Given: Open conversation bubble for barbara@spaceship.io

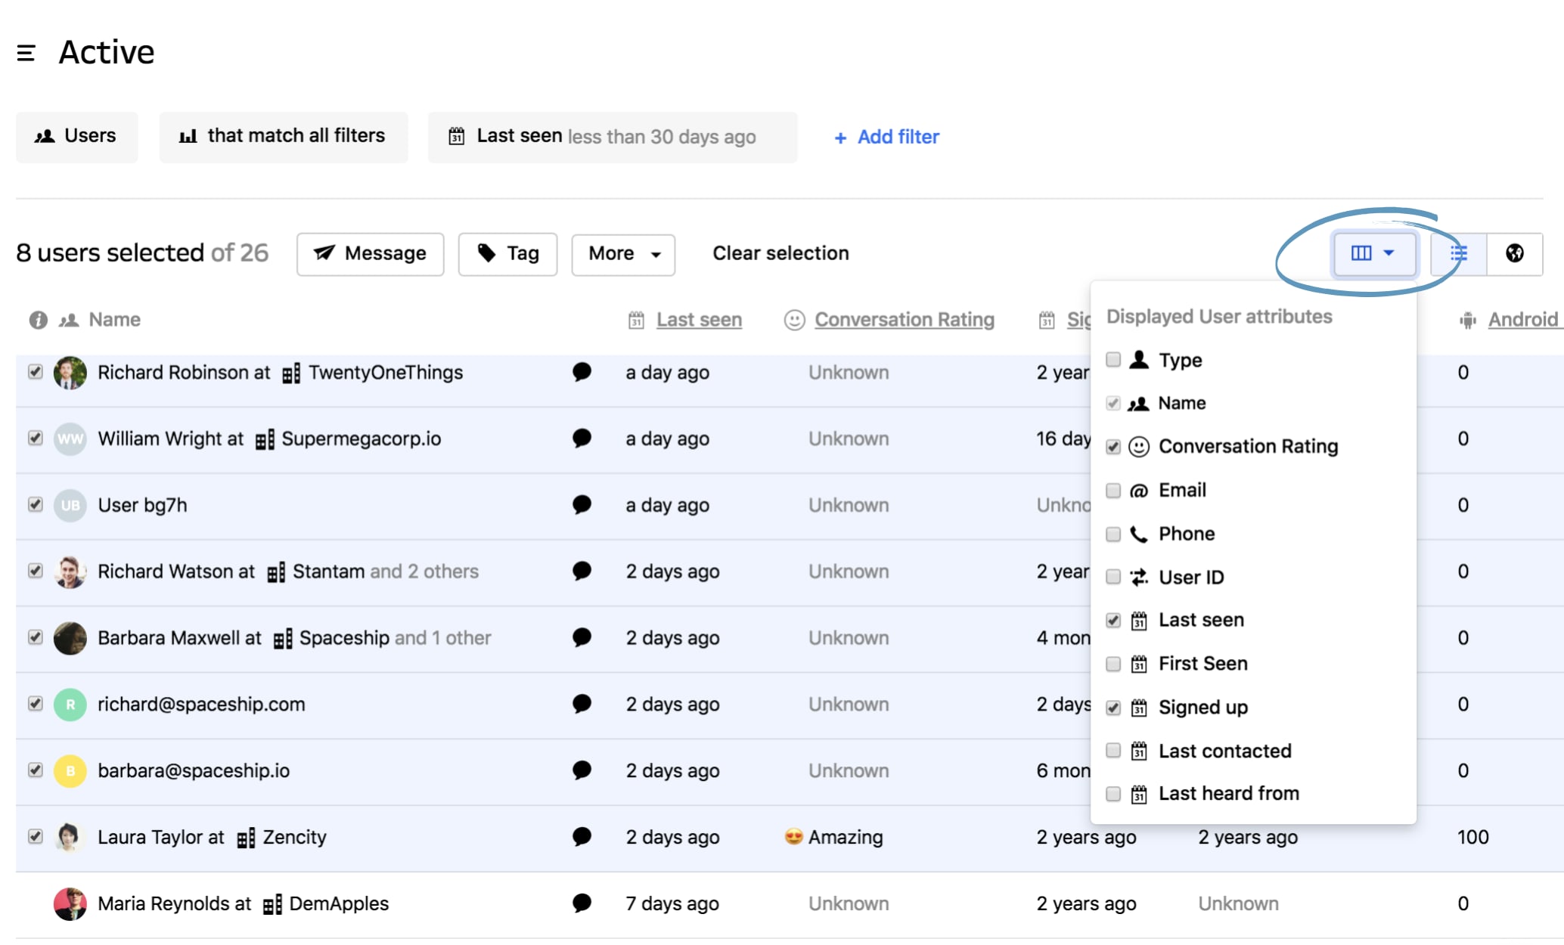Looking at the screenshot, I should (x=582, y=771).
